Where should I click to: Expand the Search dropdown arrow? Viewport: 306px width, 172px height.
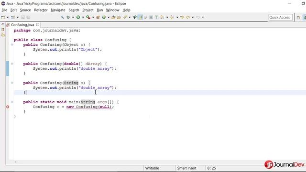(130, 17)
